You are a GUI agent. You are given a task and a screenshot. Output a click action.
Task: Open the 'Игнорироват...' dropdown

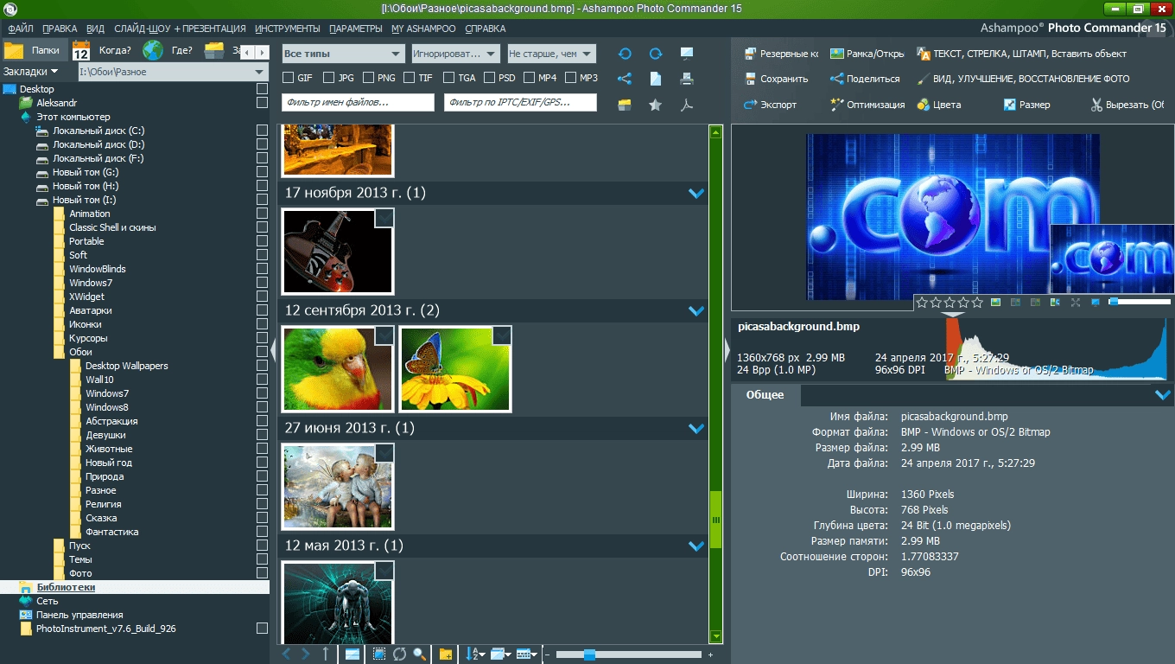[456, 54]
